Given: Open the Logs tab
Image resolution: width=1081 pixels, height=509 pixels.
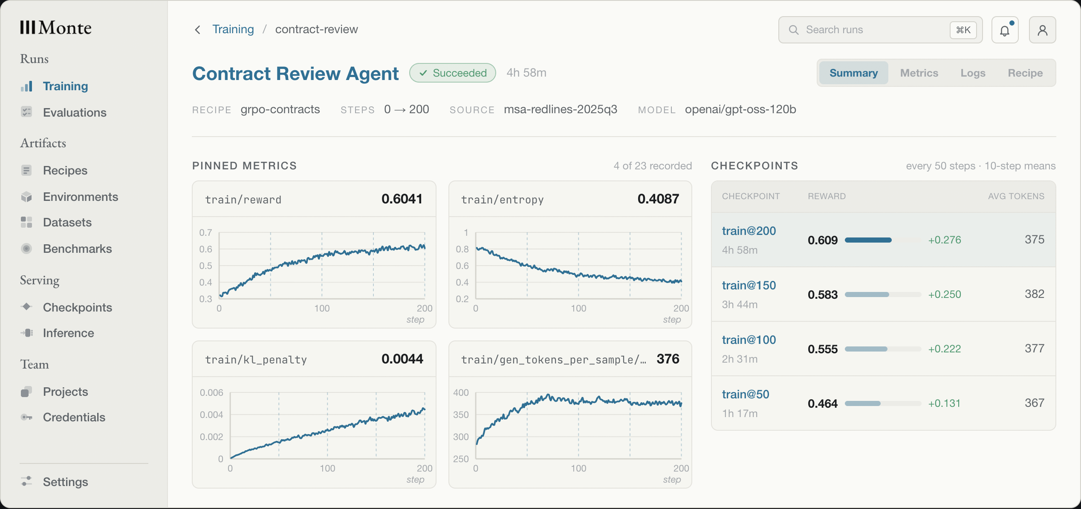Looking at the screenshot, I should point(973,73).
